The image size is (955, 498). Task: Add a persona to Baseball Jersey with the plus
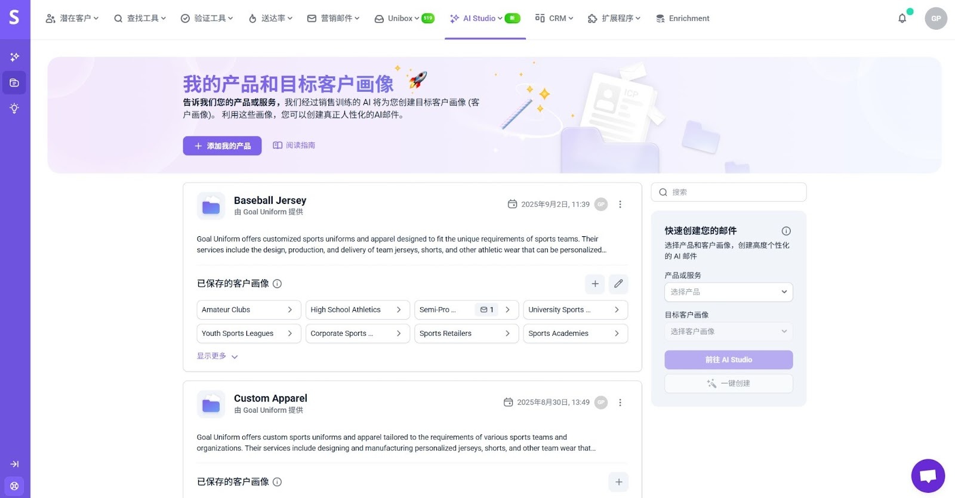click(x=594, y=284)
